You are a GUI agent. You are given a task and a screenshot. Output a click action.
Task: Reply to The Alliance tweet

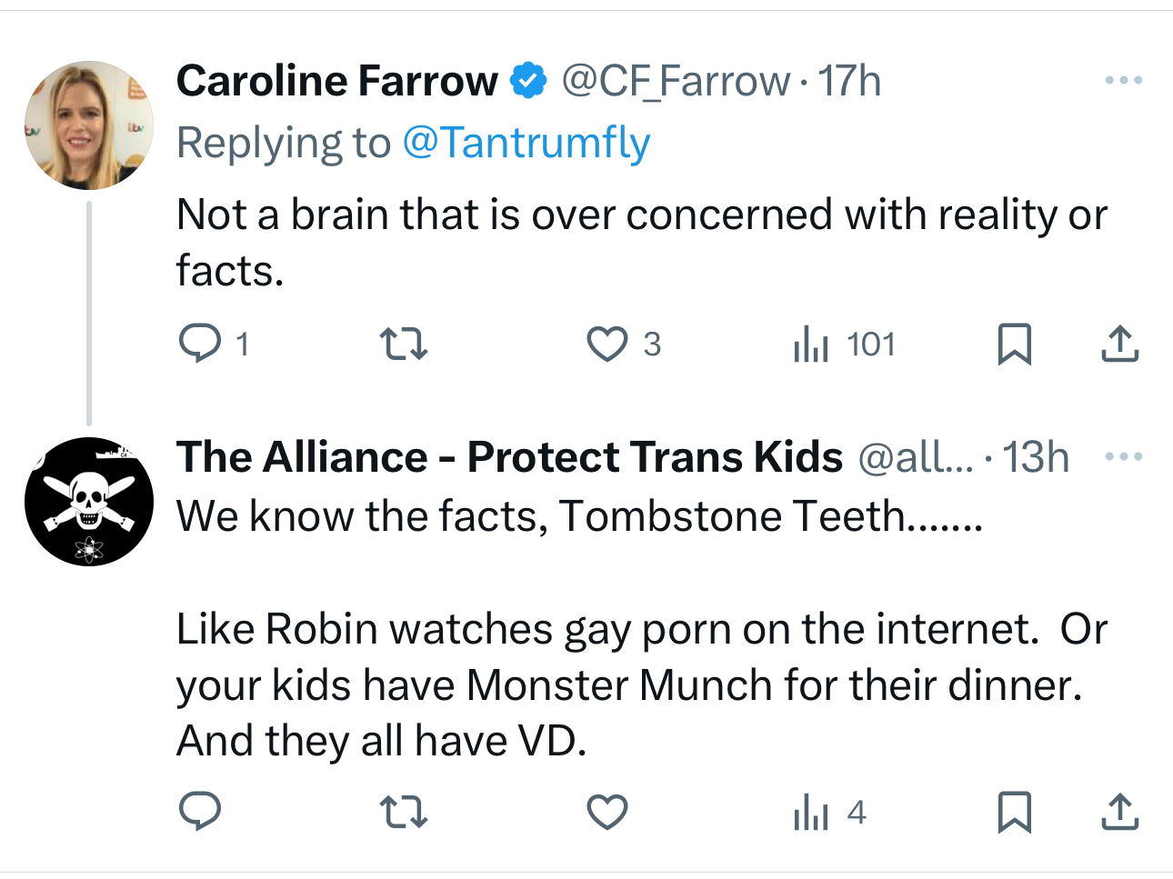(200, 812)
